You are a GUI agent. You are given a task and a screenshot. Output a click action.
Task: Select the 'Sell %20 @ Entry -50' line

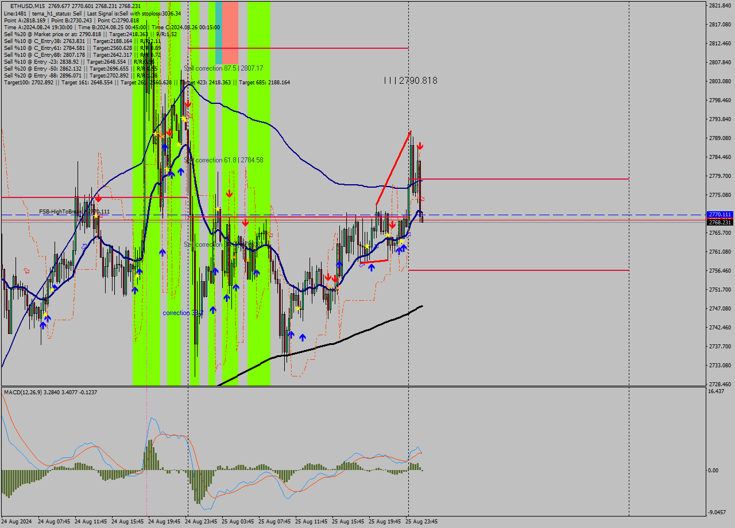coord(80,68)
